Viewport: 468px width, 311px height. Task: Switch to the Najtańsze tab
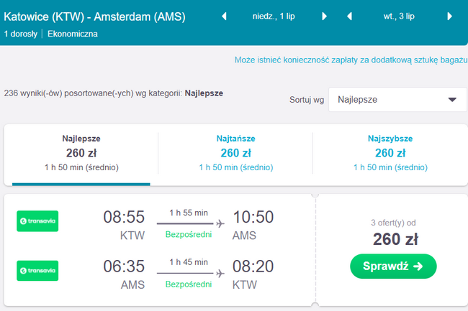[235, 153]
